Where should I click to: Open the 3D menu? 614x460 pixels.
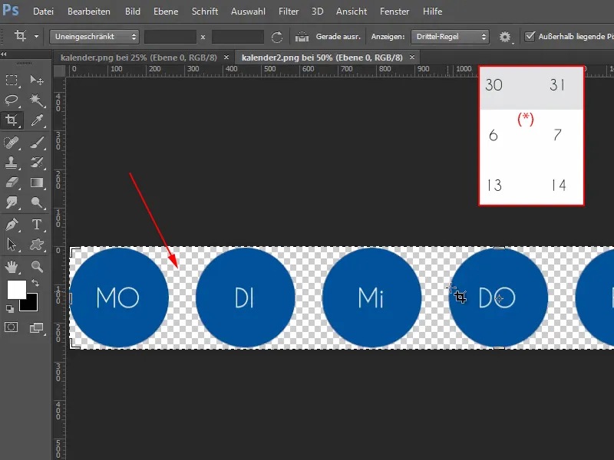(x=317, y=11)
